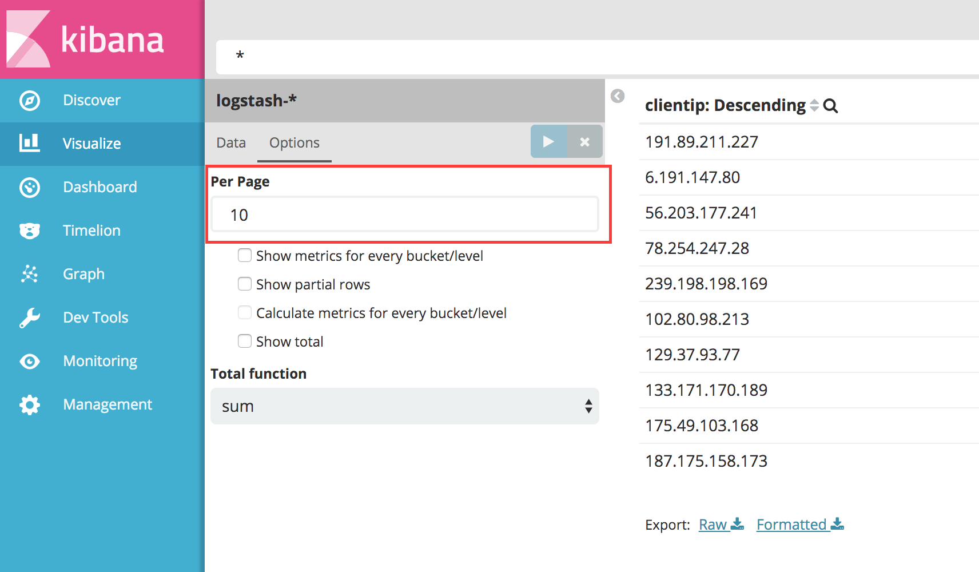Screen dimensions: 979x572
Task: Select row 133.171.170.189
Action: tap(809, 390)
